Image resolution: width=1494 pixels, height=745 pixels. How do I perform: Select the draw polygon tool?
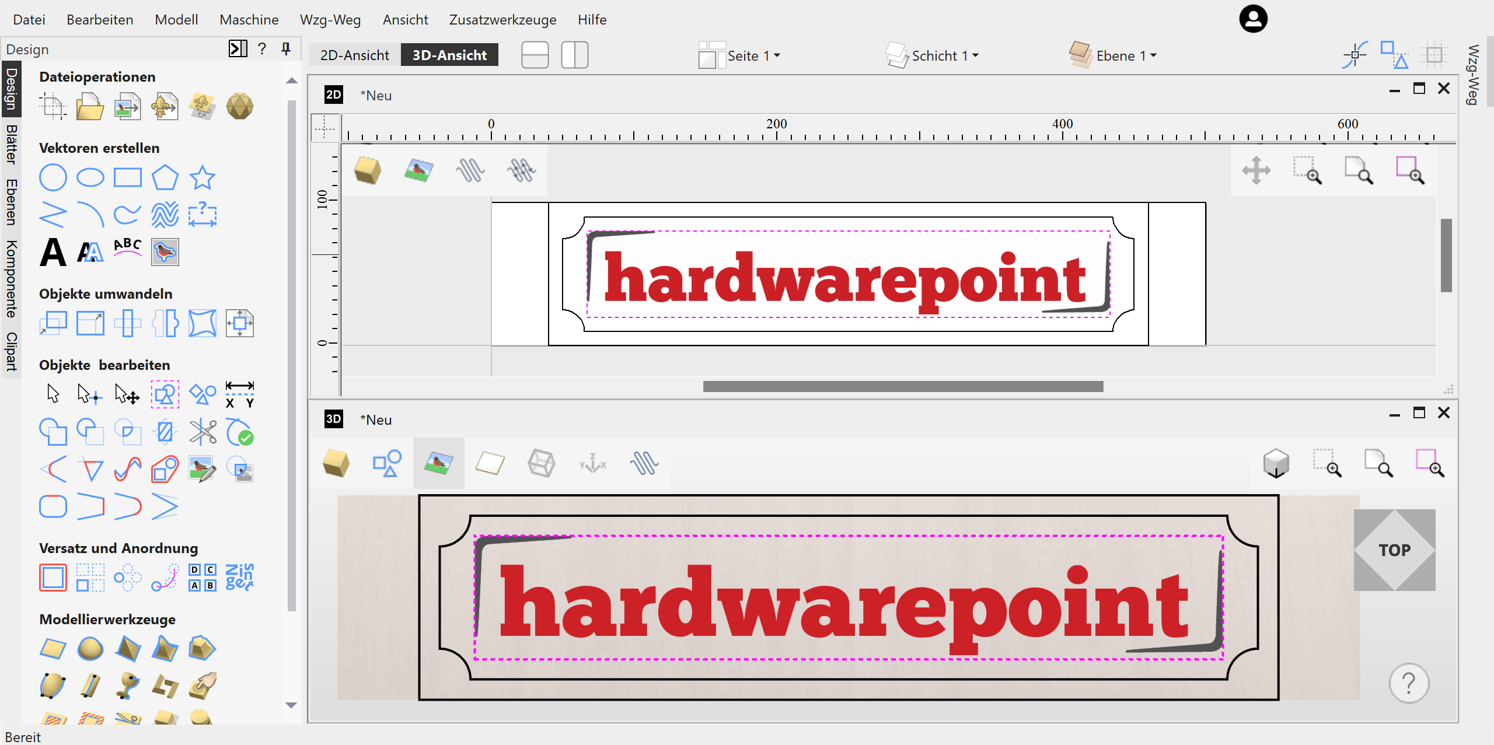[165, 178]
